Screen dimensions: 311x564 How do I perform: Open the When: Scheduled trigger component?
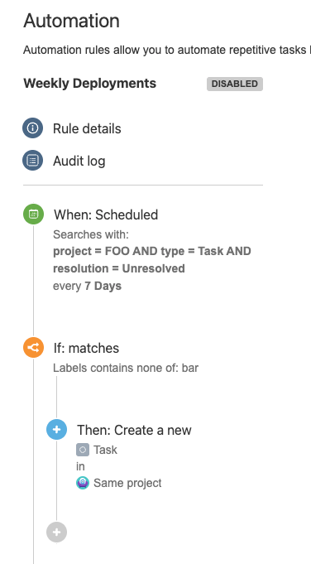106,215
